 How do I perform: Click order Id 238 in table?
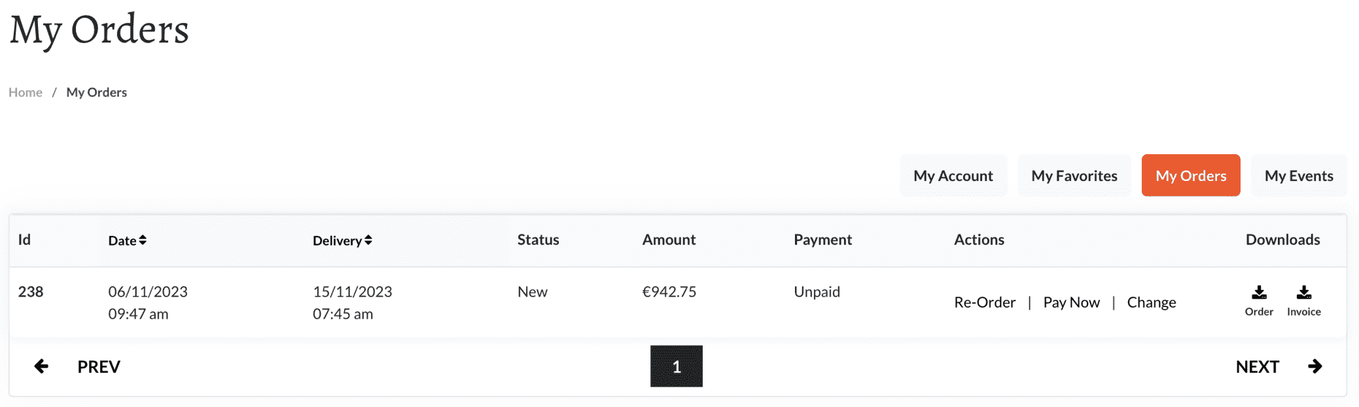pyautogui.click(x=31, y=292)
